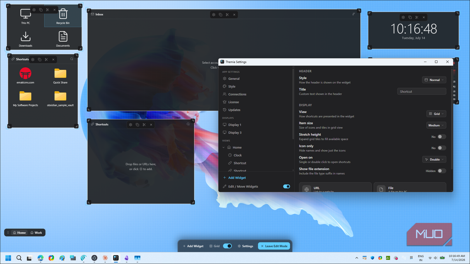Turn off Edit / Move Widgets switch

(x=287, y=186)
